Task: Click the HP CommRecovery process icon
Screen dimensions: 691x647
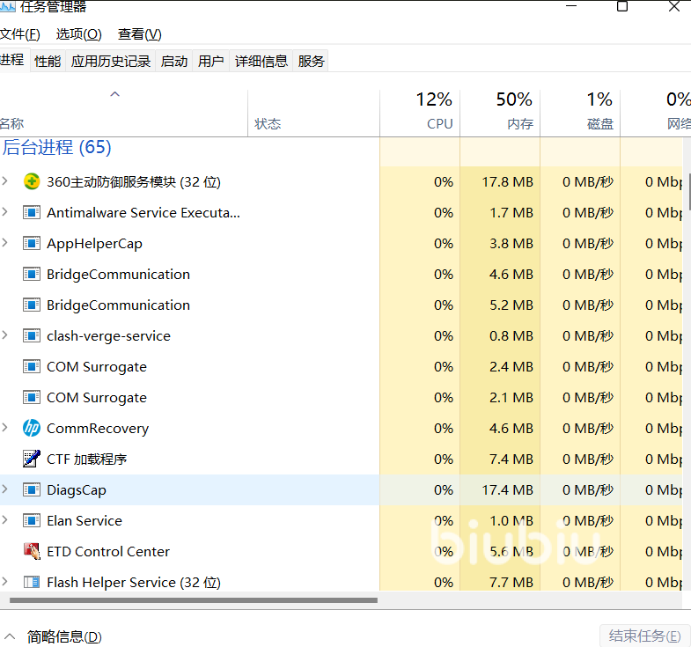Action: pos(32,429)
